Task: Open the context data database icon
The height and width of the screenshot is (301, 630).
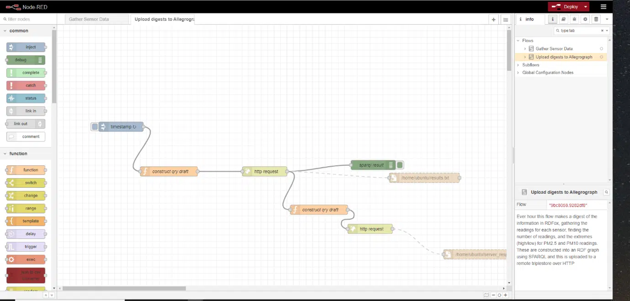Action: (596, 19)
